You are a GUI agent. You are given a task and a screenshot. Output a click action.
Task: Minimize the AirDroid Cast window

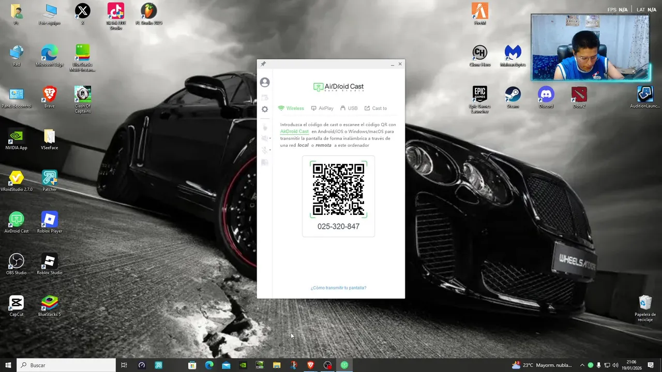(393, 64)
